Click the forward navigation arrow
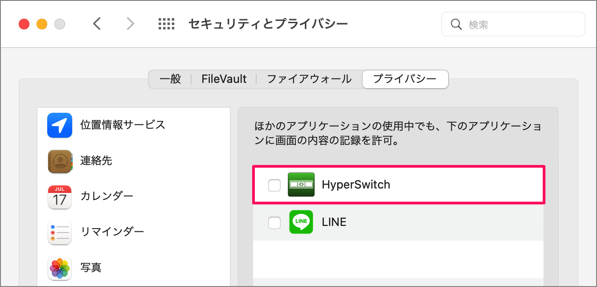The image size is (597, 287). pos(130,24)
